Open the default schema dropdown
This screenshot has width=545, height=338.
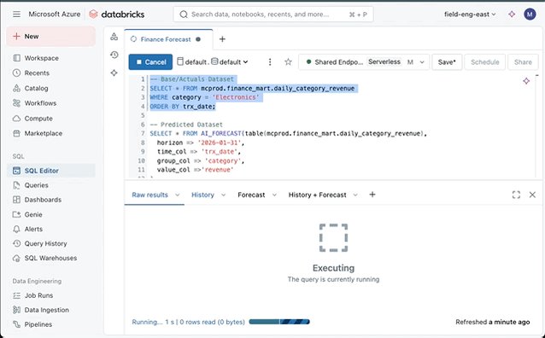click(230, 61)
